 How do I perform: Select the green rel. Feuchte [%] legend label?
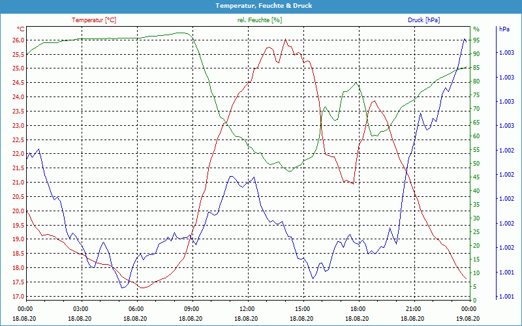tap(260, 20)
